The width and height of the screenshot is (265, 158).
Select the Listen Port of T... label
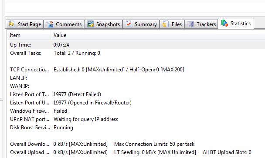pos(29,94)
